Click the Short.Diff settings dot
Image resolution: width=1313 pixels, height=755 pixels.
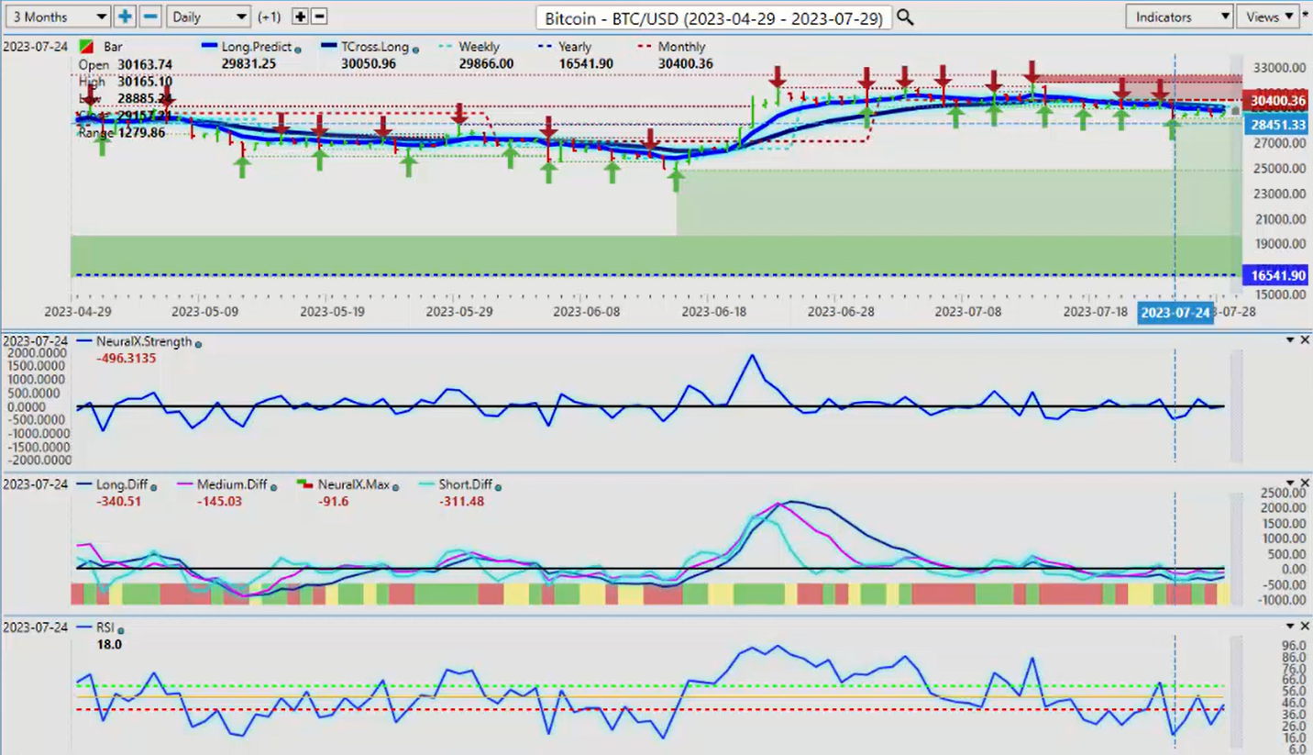tap(499, 487)
